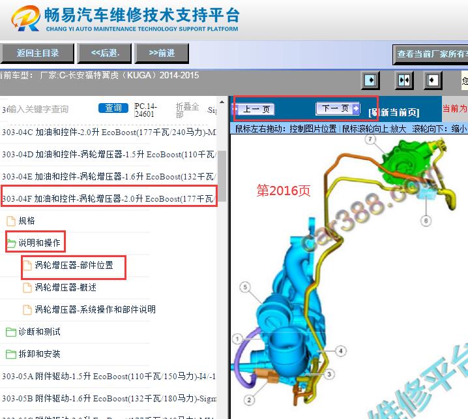Viewport: 468px width, 419px height.
Task: Select 303-05B 附件驱动-1.6升 EcoBoost row
Action: click(108, 398)
